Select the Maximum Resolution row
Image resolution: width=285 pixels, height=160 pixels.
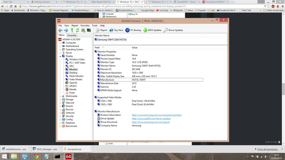tap(150, 73)
